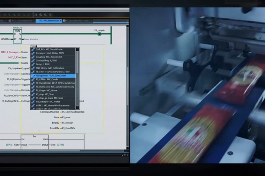This screenshot has height=176, width=265.
Task: Select H3RK1 MC_HomeWithParameter entry
Action: (x=53, y=105)
